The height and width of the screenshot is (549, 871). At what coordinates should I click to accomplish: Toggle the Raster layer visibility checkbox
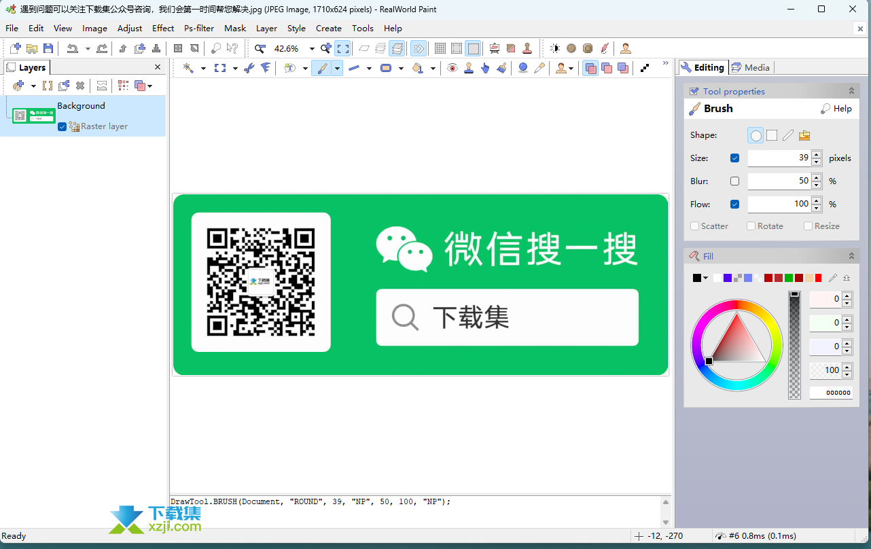pyautogui.click(x=63, y=126)
